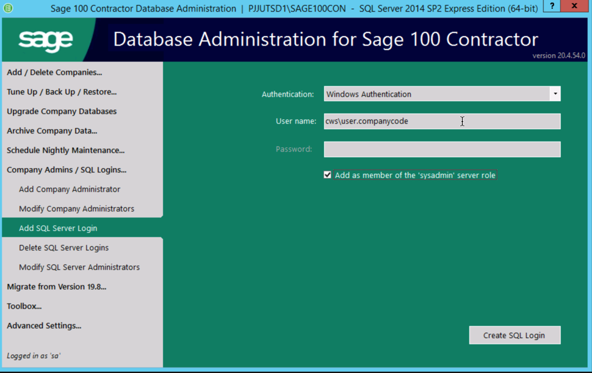Image resolution: width=592 pixels, height=373 pixels.
Task: Open help with the question mark button
Action: click(x=552, y=6)
